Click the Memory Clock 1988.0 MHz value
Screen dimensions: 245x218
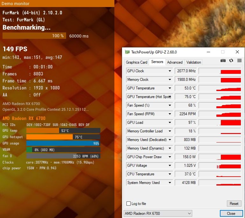(186, 80)
